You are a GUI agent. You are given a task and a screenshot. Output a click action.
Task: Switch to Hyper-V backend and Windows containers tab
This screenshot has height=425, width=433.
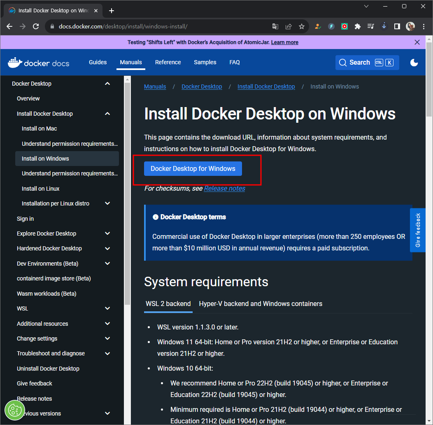[261, 304]
